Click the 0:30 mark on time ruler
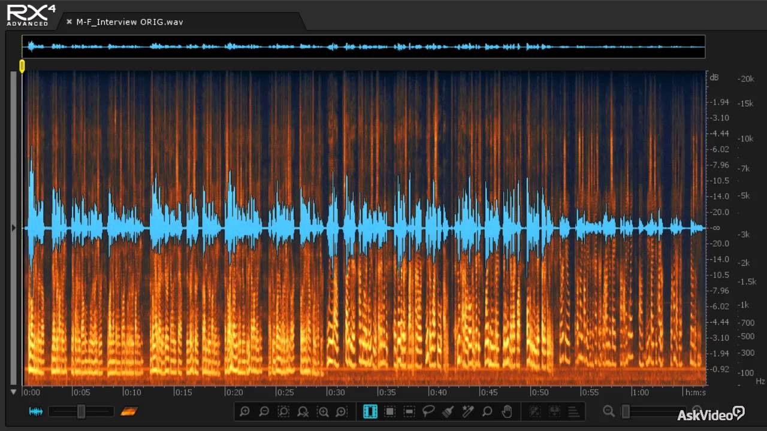The image size is (767, 431). coord(336,393)
